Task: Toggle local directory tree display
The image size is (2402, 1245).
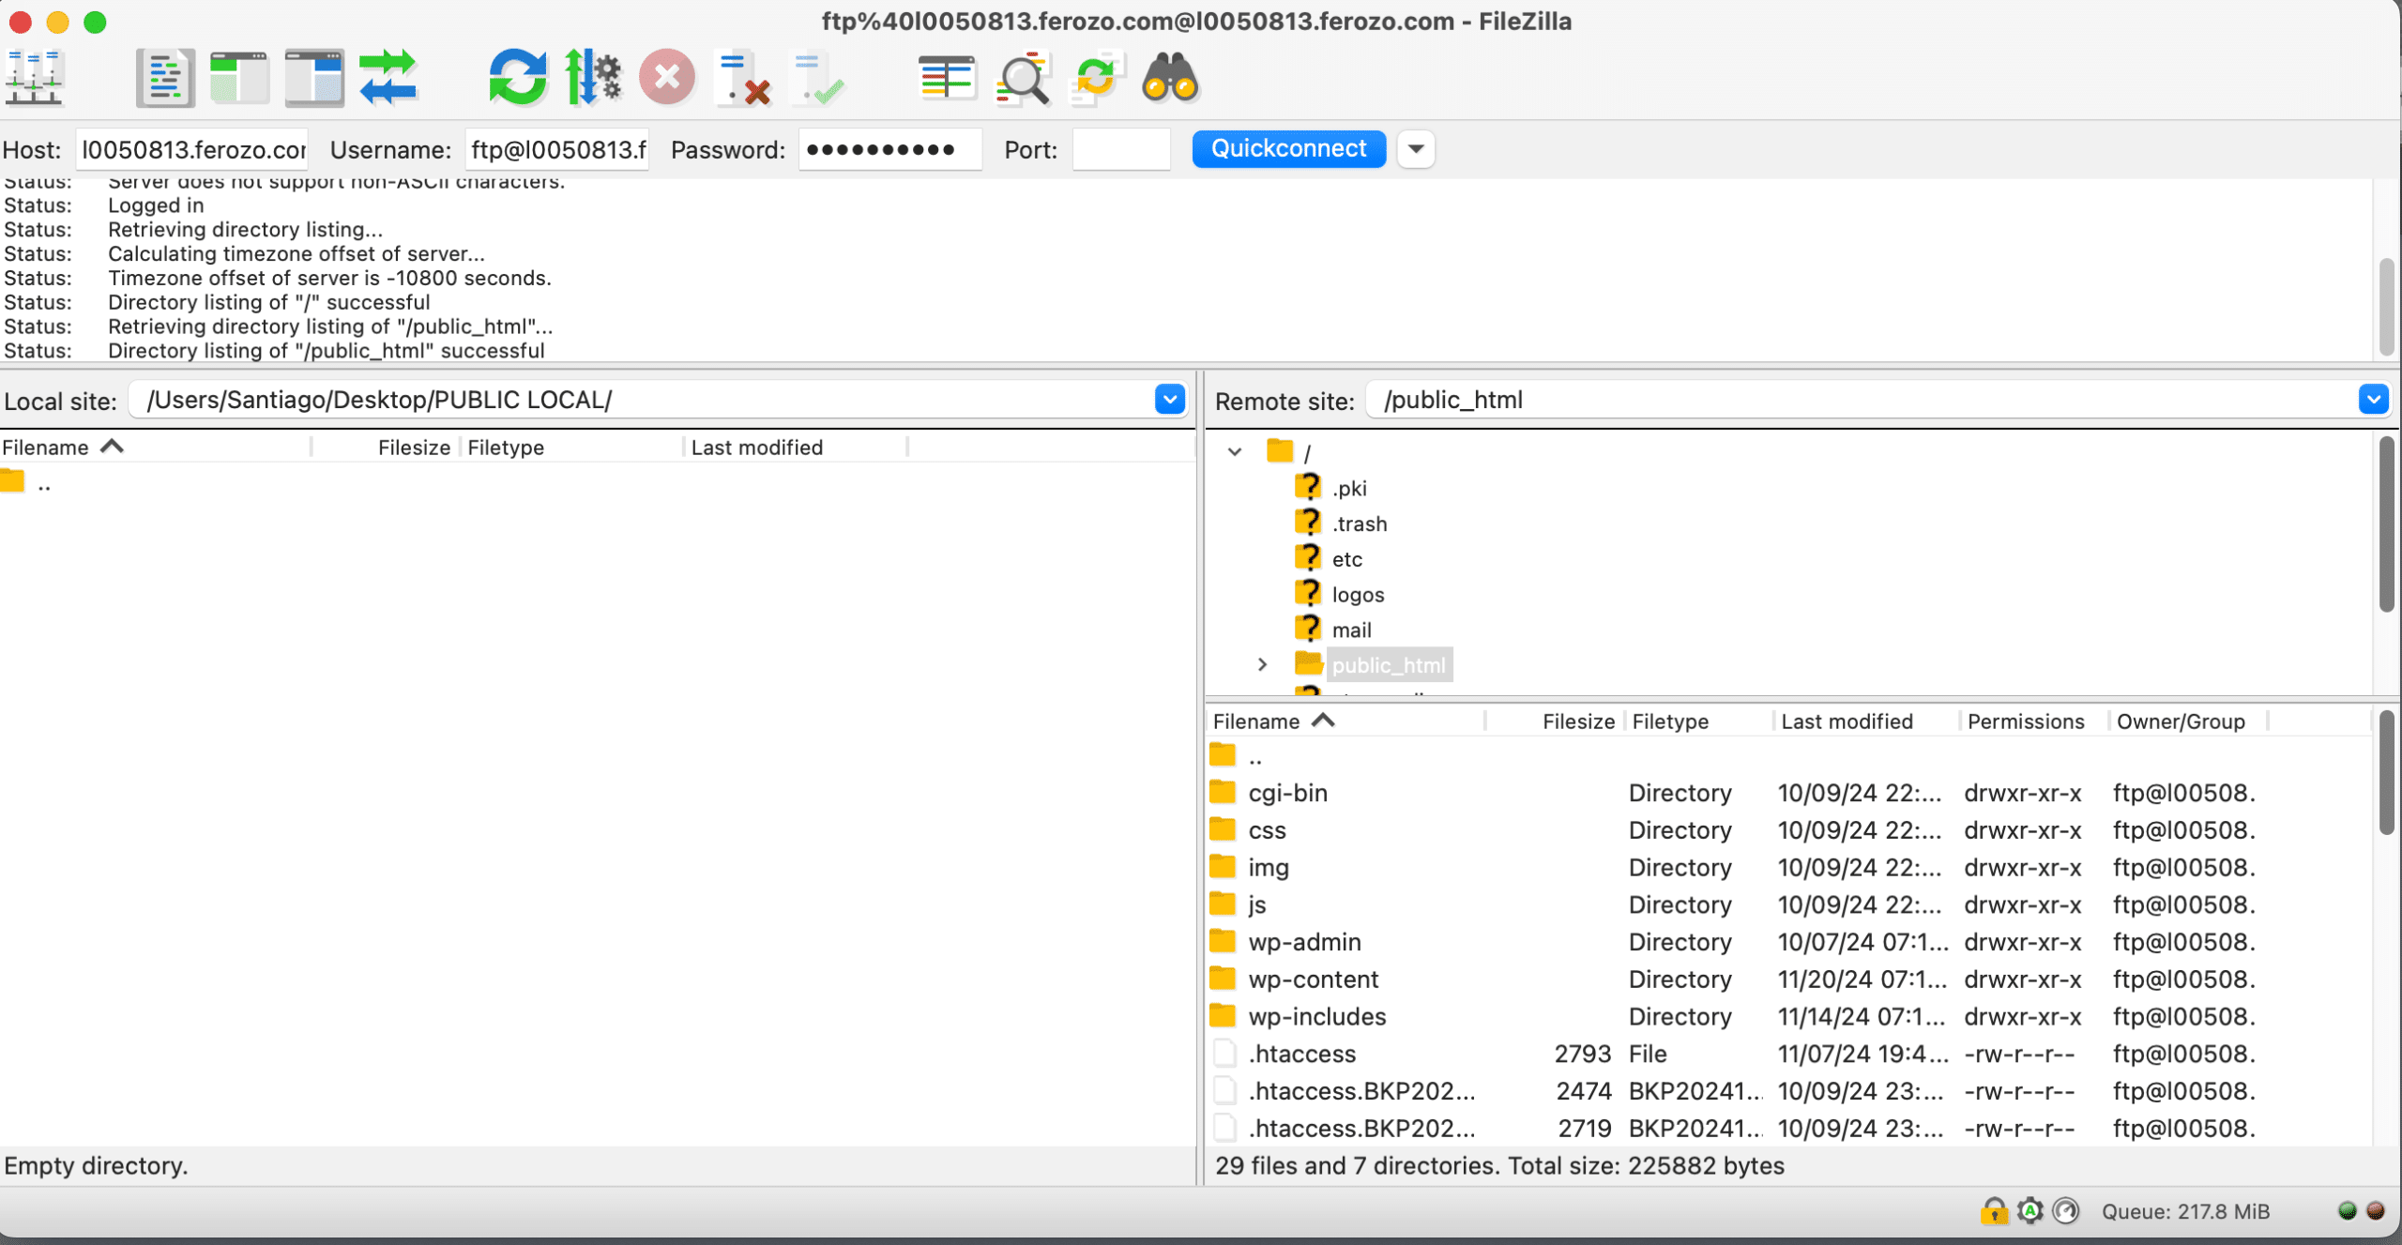Action: 239,78
